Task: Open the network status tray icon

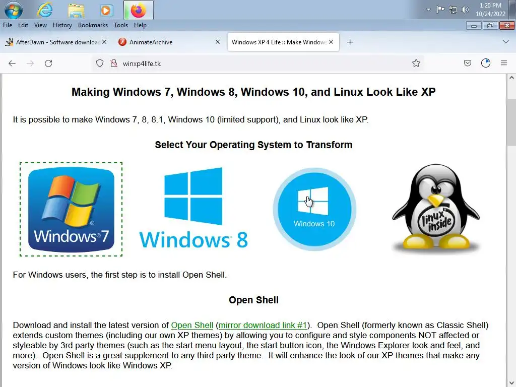Action: coord(453,10)
